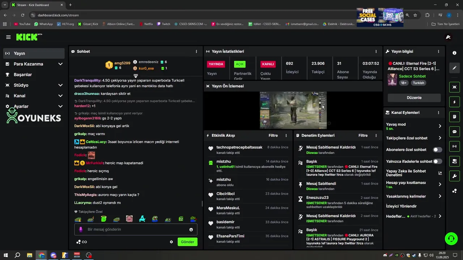Open chat settings gear near Gönder
The image size is (463, 260).
[171, 242]
